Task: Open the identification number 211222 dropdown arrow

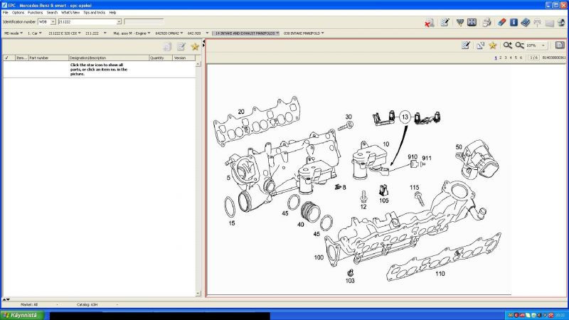Action: click(x=119, y=22)
